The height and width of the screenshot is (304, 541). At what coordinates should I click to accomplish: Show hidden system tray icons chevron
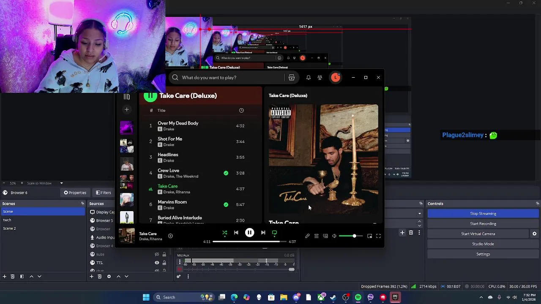click(x=481, y=297)
